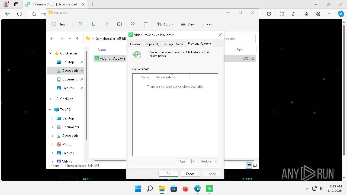Switch to the General tab
Image resolution: width=347 pixels, height=195 pixels.
coord(135,44)
